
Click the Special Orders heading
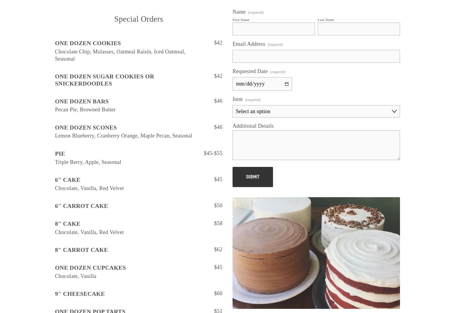pyautogui.click(x=139, y=19)
